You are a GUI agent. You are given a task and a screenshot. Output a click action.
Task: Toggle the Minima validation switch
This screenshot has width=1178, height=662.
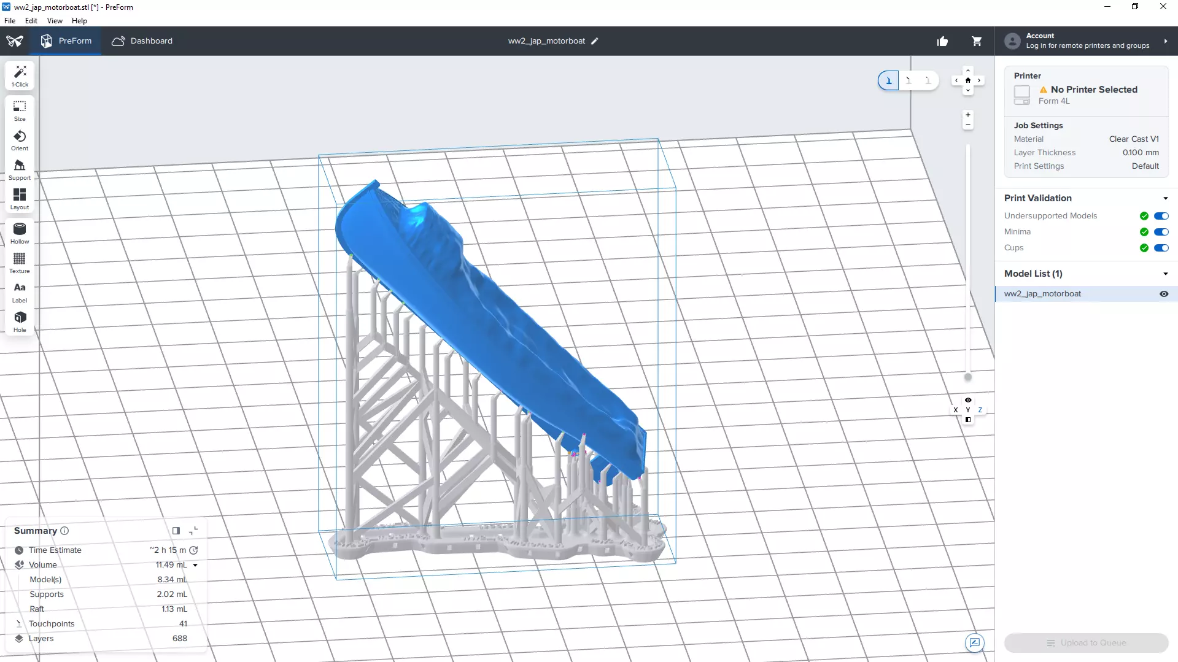pyautogui.click(x=1161, y=232)
